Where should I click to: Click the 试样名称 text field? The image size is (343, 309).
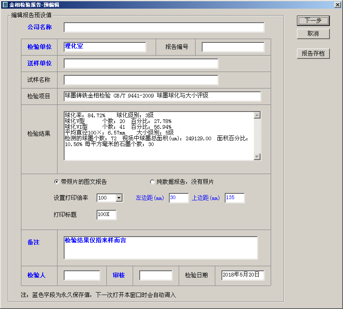[x=141, y=80]
